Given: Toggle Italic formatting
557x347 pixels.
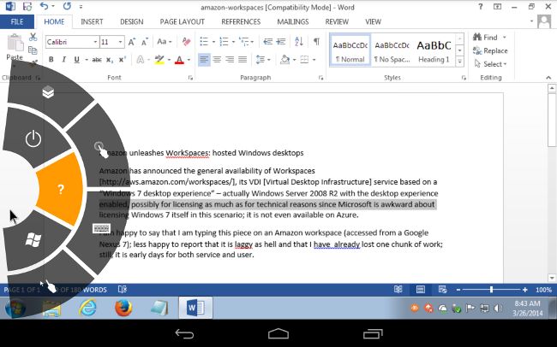Looking at the screenshot, I should 64,60.
